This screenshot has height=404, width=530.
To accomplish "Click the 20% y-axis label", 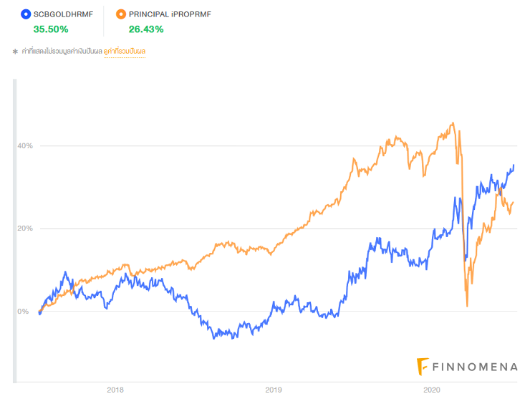I will click(26, 229).
